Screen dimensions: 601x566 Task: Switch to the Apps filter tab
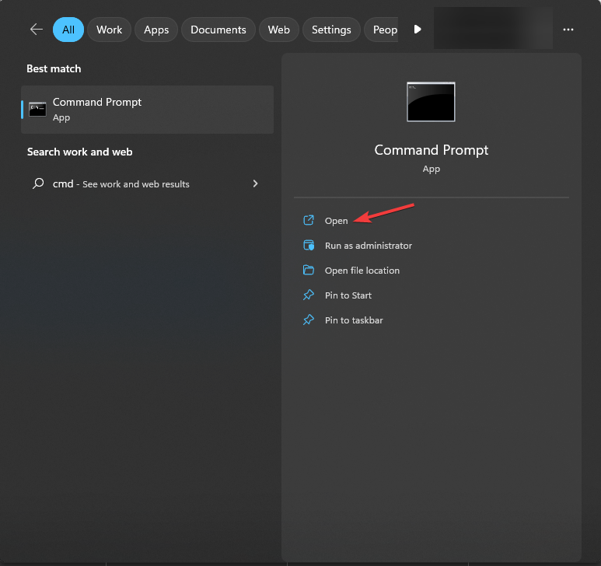156,30
